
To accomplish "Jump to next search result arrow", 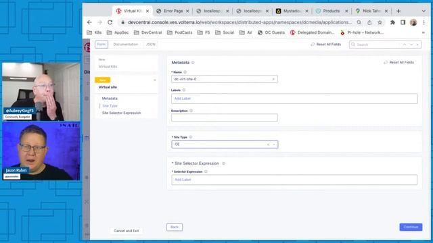I will (x=411, y=45).
